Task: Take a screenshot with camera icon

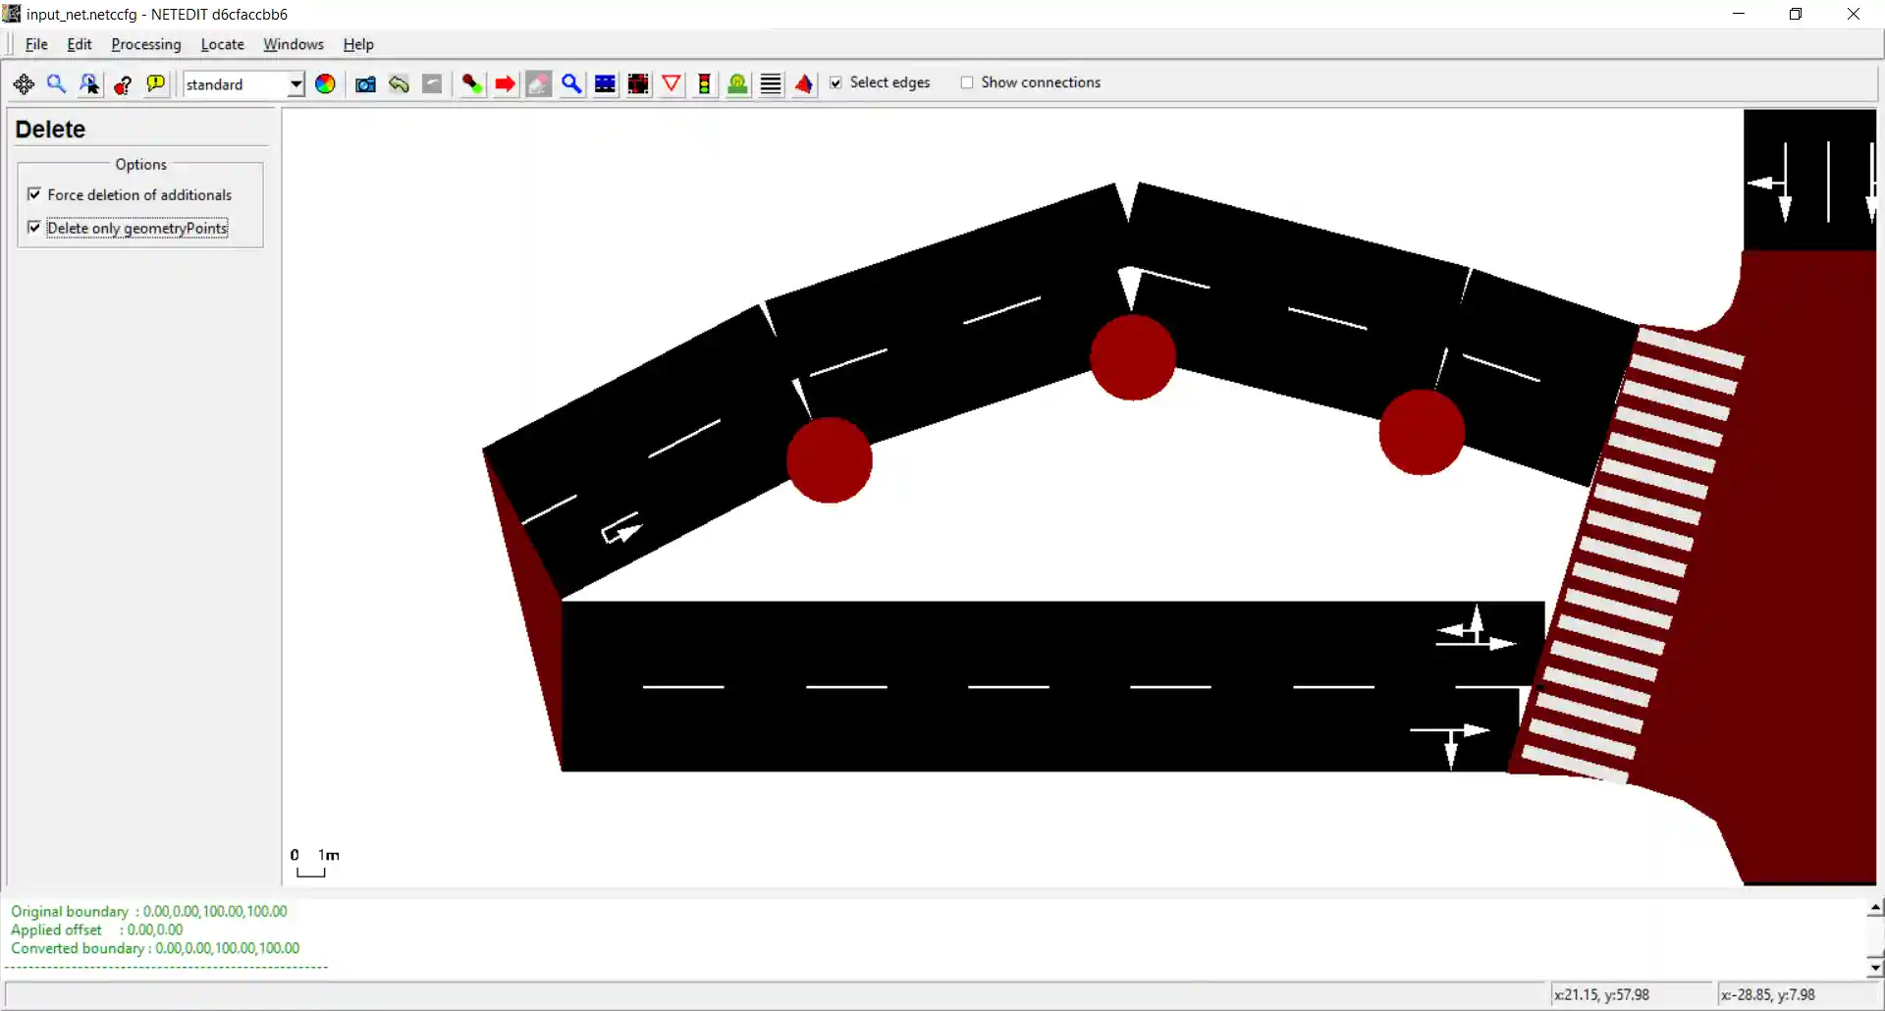Action: pos(365,84)
